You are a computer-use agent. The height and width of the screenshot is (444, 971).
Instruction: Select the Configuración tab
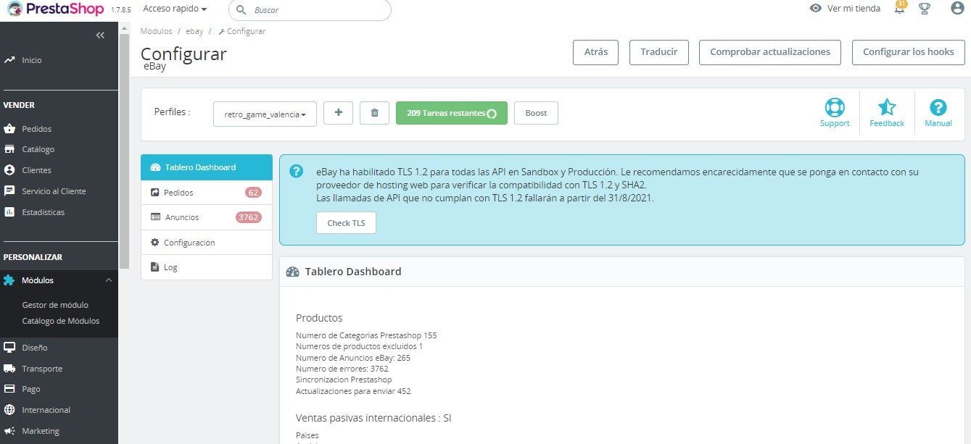pyautogui.click(x=207, y=243)
